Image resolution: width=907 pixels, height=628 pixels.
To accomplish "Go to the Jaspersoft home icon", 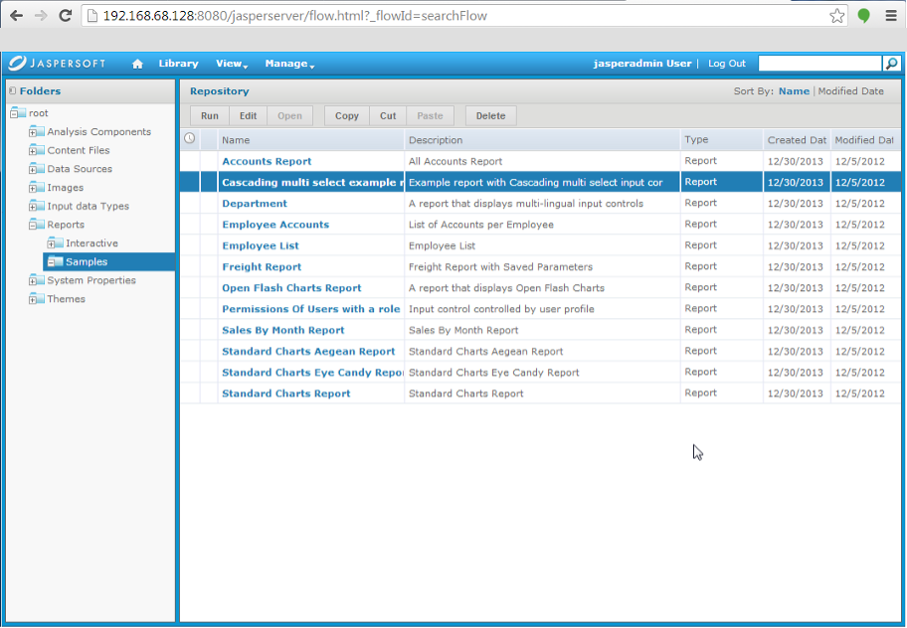I will click(137, 64).
